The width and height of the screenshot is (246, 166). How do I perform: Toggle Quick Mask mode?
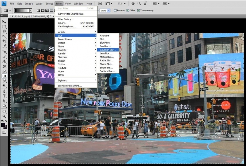[4, 132]
